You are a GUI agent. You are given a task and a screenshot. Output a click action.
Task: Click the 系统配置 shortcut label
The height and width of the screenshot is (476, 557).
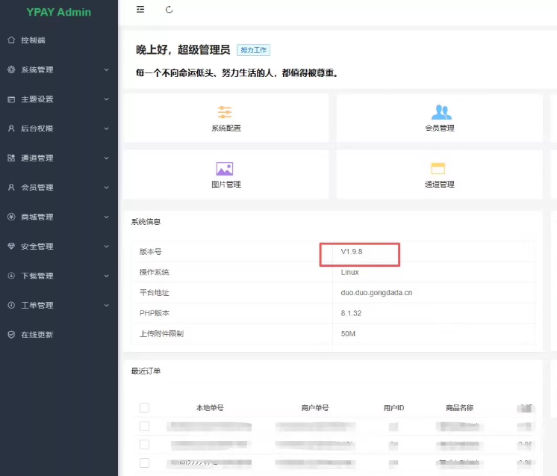pyautogui.click(x=226, y=128)
